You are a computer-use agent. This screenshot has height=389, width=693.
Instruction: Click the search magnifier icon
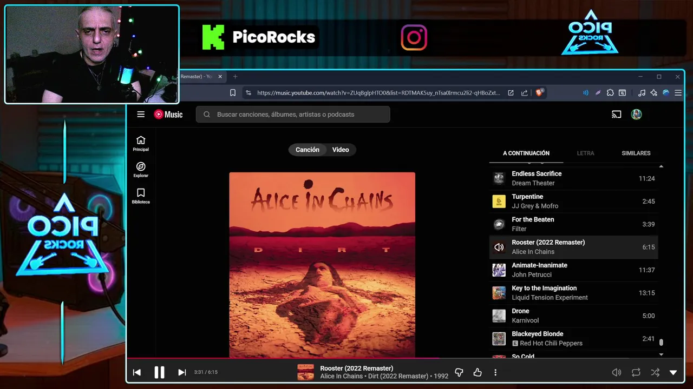click(207, 115)
